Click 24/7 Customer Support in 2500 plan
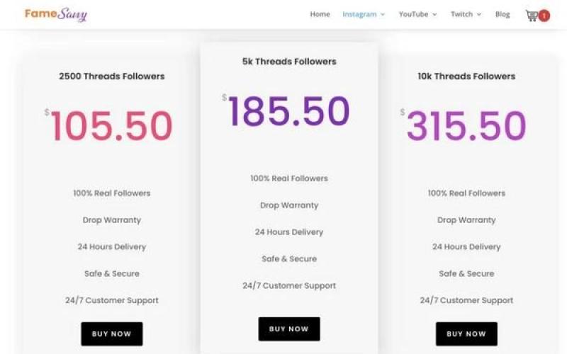The image size is (567, 354). pos(112,300)
